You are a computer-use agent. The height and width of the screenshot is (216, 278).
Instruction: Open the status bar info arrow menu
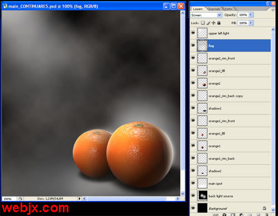pyautogui.click(x=80, y=199)
